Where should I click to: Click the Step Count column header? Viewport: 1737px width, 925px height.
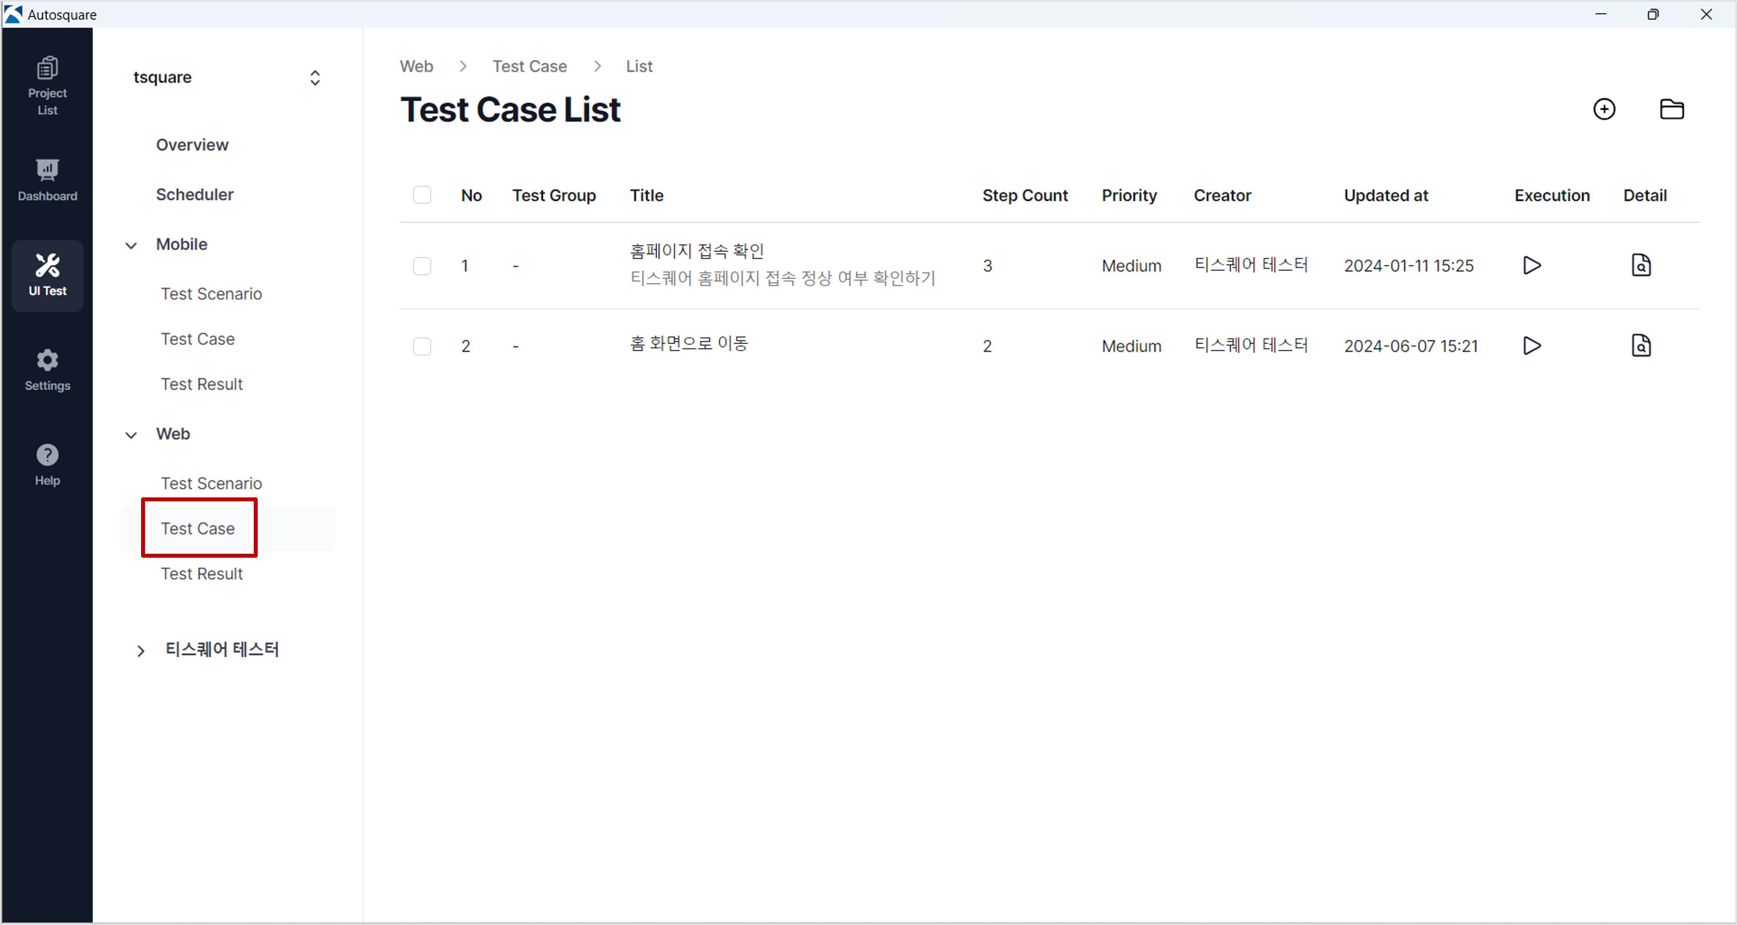1025,195
